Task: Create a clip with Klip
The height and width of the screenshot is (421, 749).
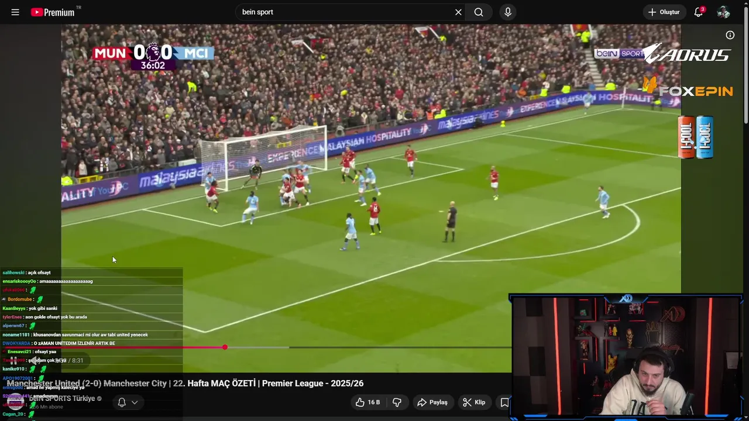Action: [x=473, y=402]
